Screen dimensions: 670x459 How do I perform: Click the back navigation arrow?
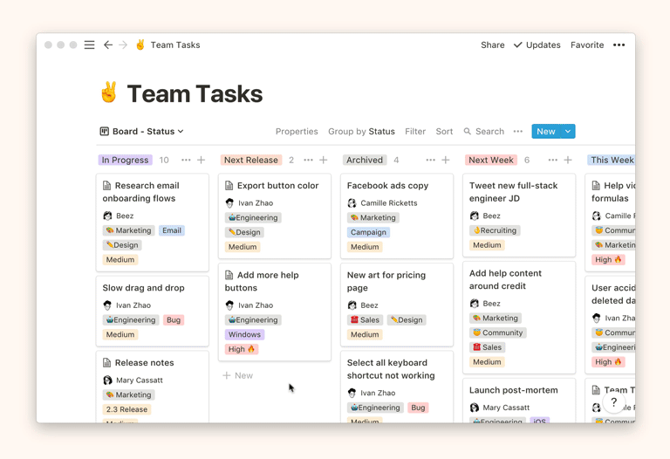tap(108, 45)
